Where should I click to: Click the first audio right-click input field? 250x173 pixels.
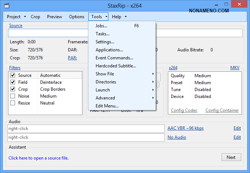point(86,129)
